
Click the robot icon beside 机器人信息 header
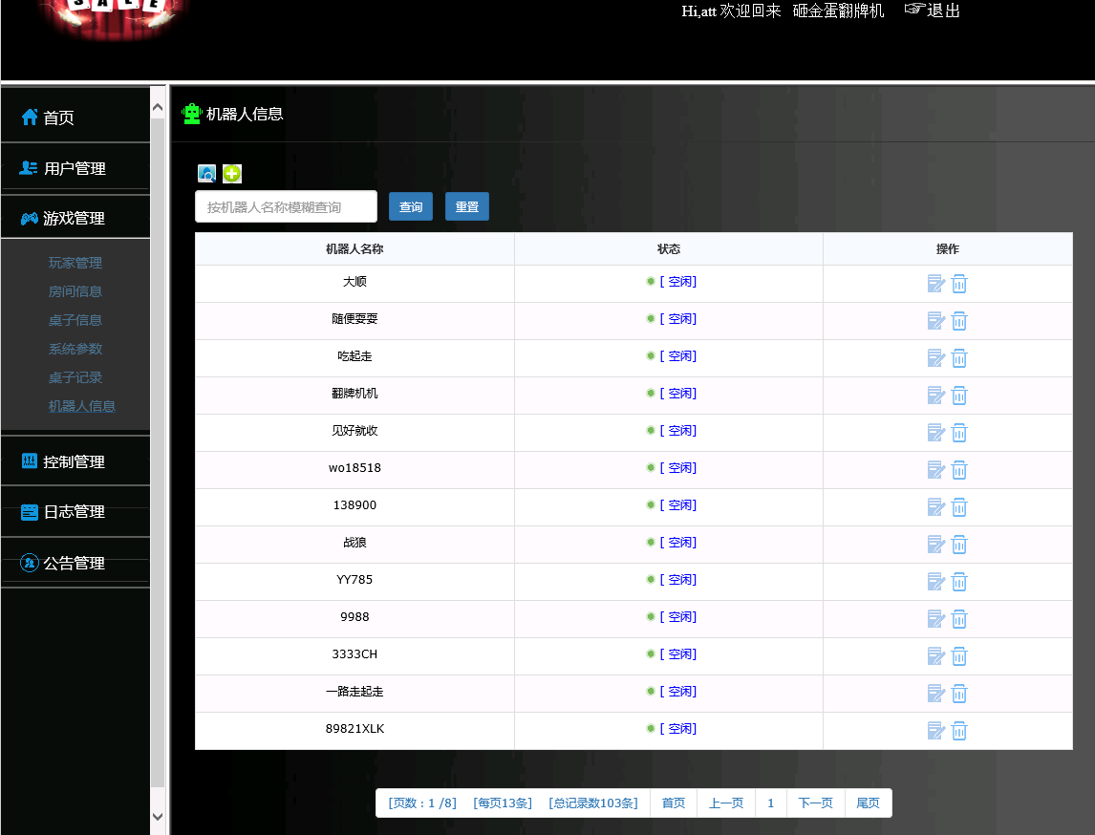(189, 113)
